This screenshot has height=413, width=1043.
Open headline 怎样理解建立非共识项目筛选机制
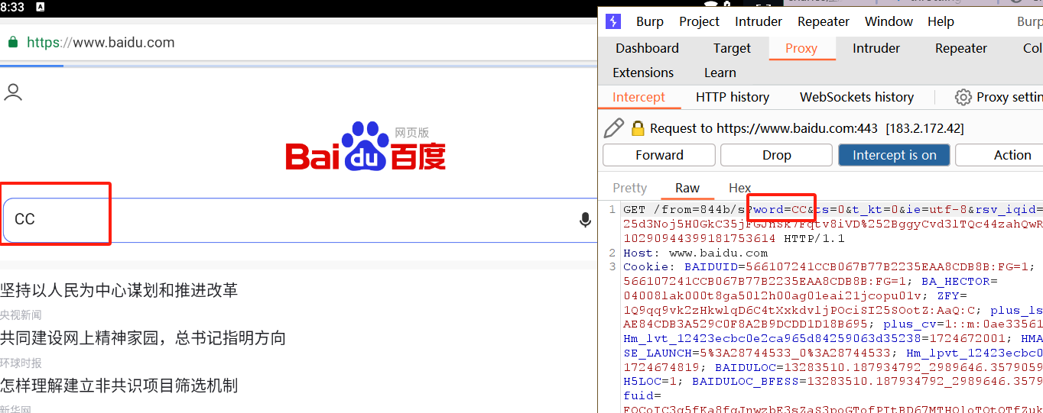click(119, 386)
